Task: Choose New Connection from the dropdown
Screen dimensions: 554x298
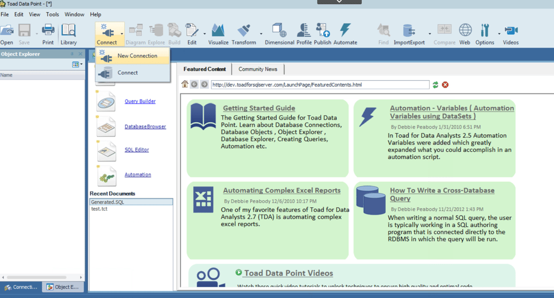Action: tap(133, 56)
